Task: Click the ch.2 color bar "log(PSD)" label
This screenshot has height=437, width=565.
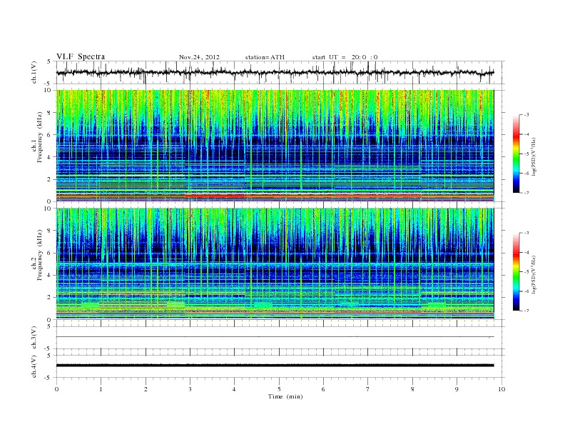Action: (534, 274)
